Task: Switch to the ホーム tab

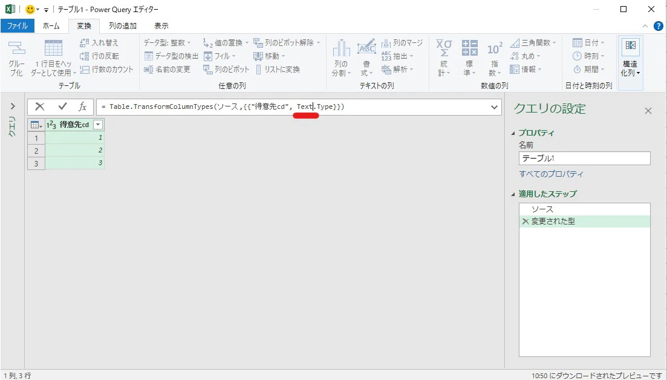Action: [51, 26]
